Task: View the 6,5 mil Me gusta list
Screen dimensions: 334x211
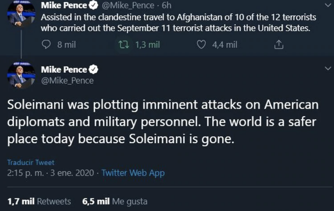Action: point(115,201)
